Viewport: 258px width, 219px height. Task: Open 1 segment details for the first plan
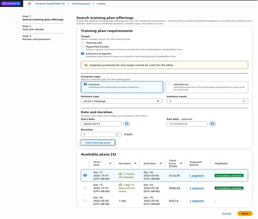point(196,176)
